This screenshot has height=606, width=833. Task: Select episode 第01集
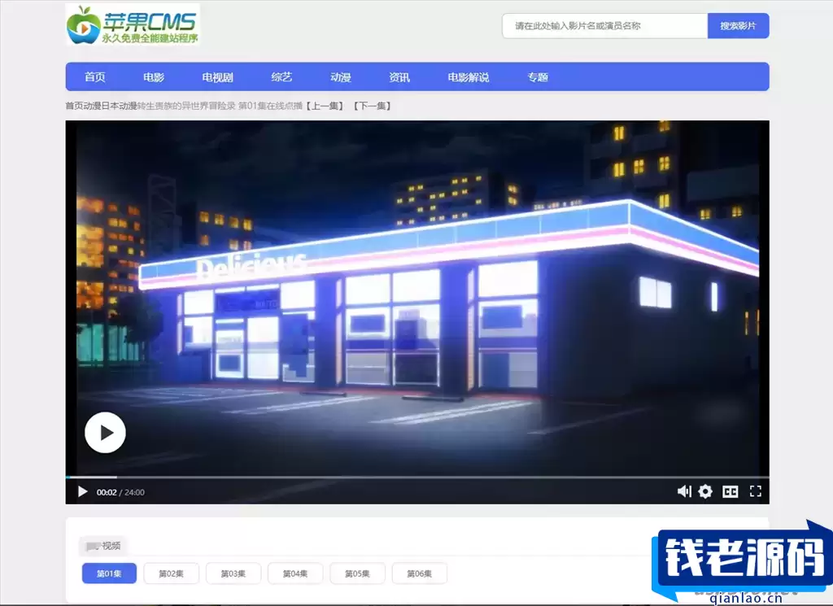[109, 573]
